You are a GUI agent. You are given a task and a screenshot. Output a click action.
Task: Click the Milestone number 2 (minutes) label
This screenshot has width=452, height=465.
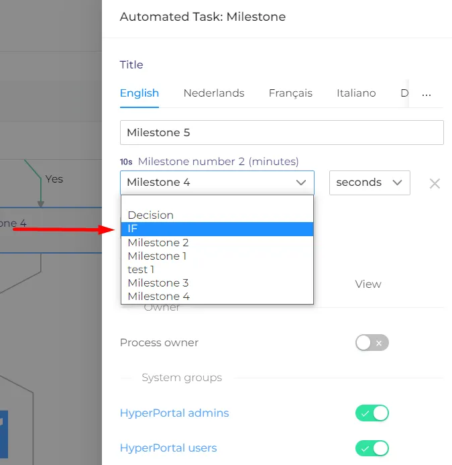[218, 162]
